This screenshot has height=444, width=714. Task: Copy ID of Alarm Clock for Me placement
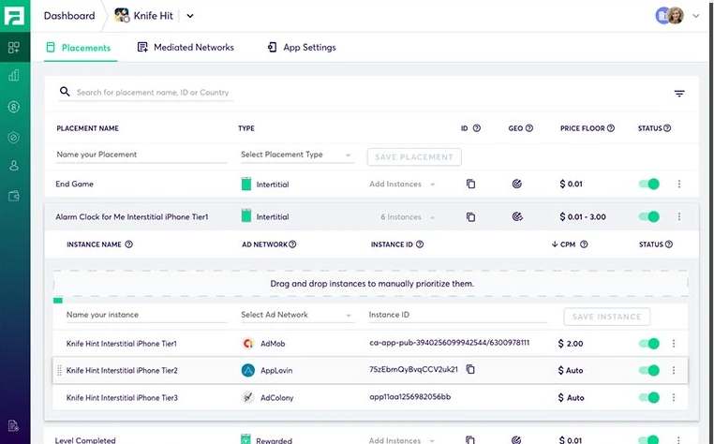point(470,217)
